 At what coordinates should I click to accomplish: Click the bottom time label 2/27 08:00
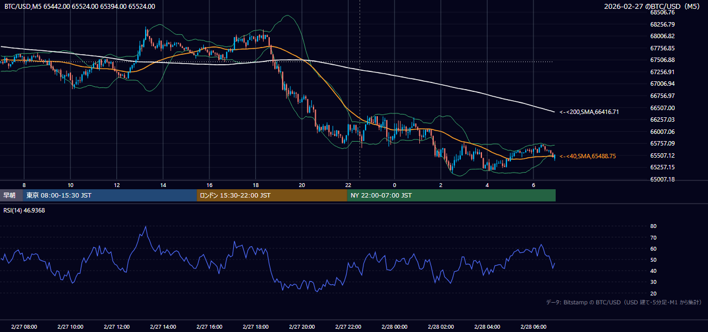tap(24, 326)
